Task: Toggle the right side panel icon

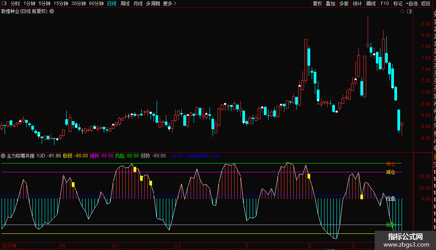Action: 409,12
